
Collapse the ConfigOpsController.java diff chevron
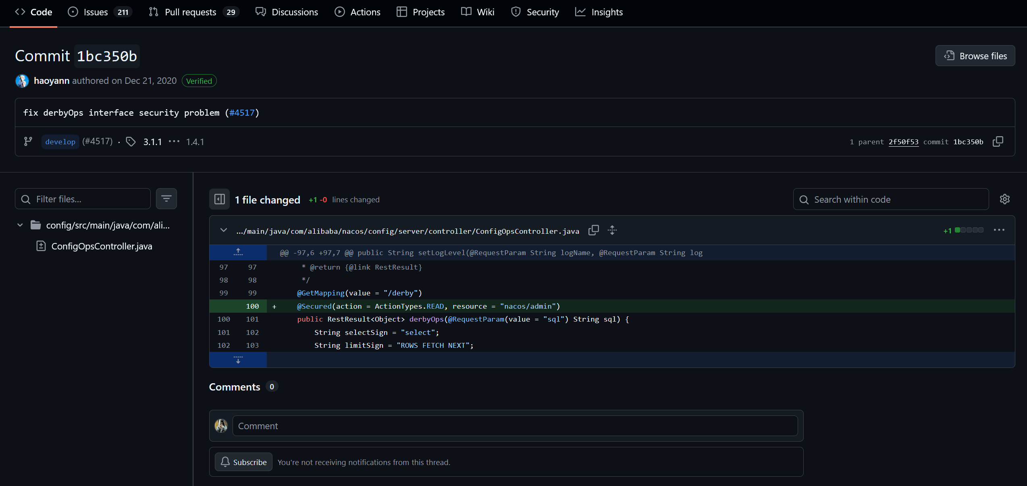[223, 230]
